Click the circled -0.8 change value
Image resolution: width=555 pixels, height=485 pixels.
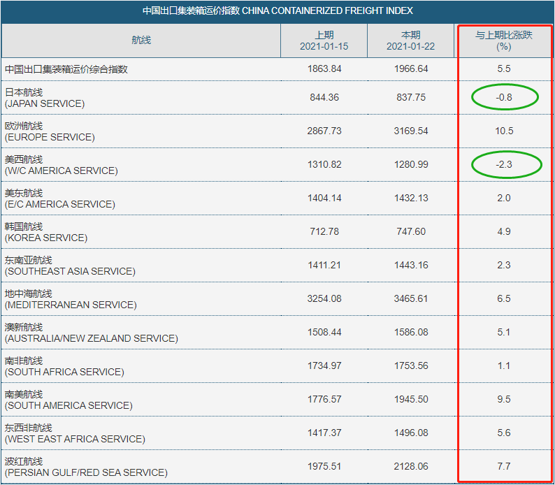[503, 97]
